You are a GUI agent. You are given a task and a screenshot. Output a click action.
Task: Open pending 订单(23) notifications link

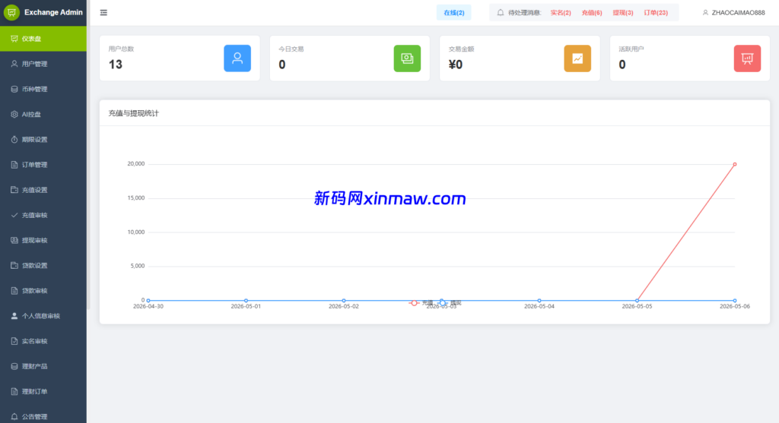[x=656, y=12]
